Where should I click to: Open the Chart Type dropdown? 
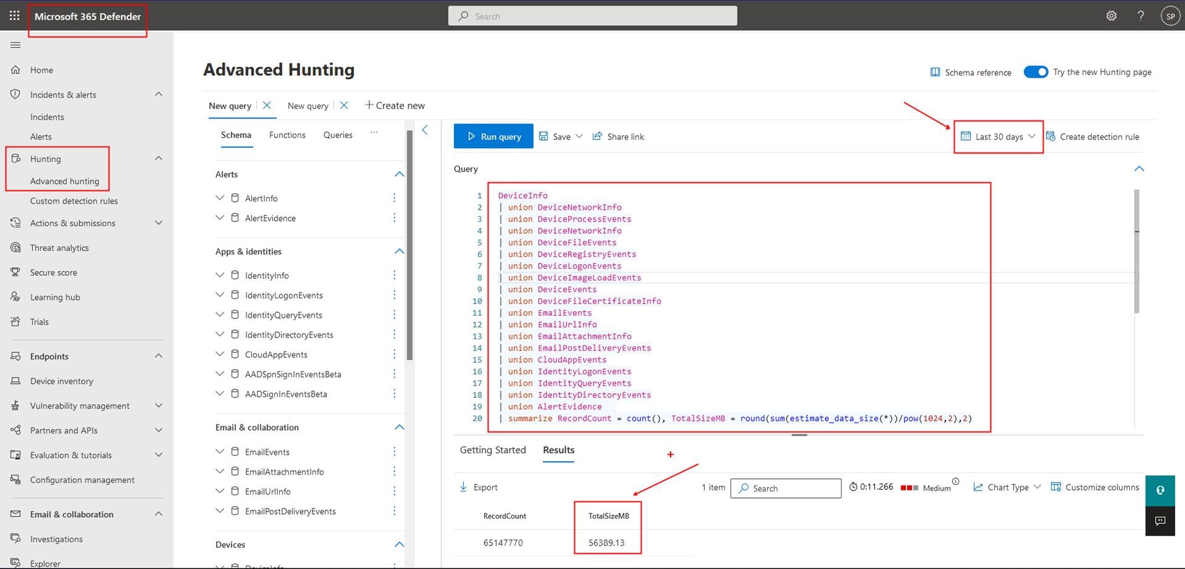[x=1007, y=487]
